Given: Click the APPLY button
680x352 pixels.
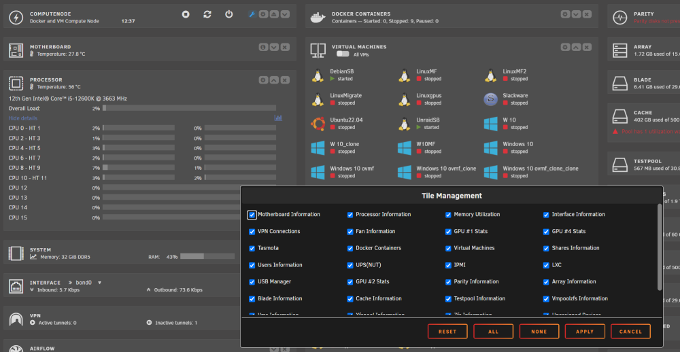Looking at the screenshot, I should pyautogui.click(x=585, y=332).
